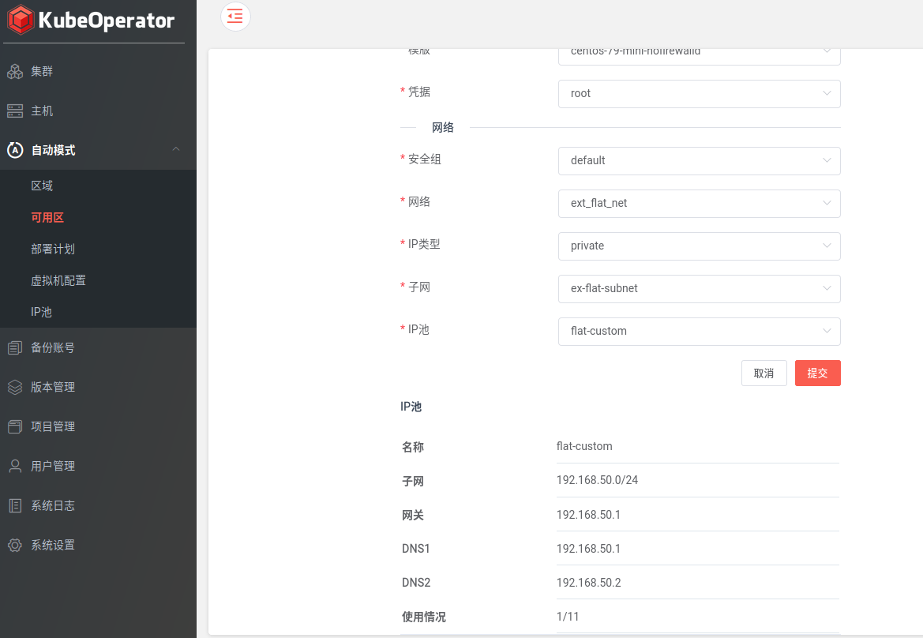Click the 备份账号 backup account icon
The width and height of the screenshot is (923, 638).
coord(15,347)
